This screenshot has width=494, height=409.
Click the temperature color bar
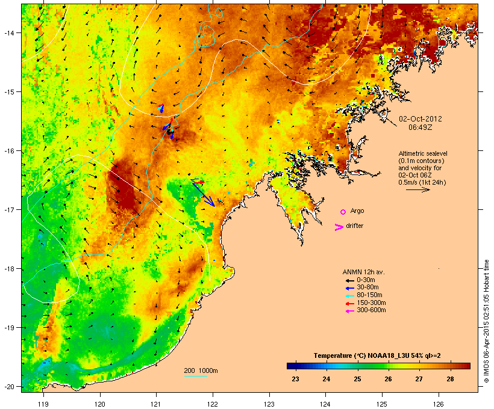(378, 366)
